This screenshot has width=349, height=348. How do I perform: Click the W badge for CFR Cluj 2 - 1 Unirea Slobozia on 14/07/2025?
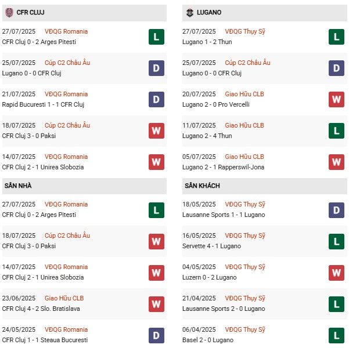pos(156,162)
